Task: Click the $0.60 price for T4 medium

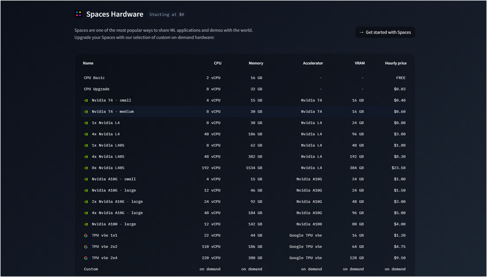Action: pyautogui.click(x=399, y=112)
